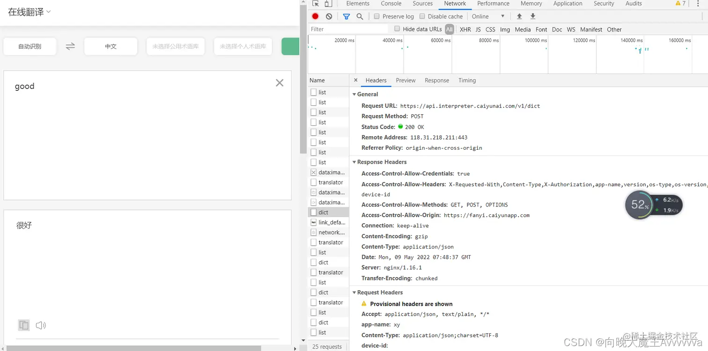Open the 中文 target language selector
This screenshot has width=708, height=351.
111,46
